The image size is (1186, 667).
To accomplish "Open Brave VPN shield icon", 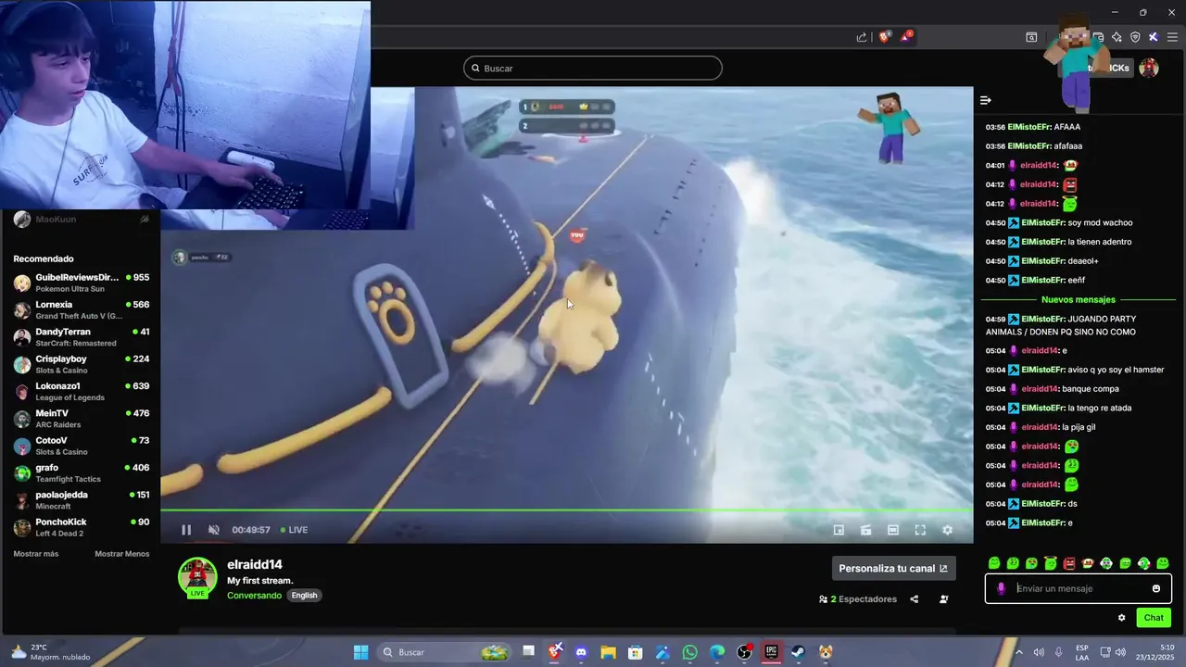I will 1135,37.
